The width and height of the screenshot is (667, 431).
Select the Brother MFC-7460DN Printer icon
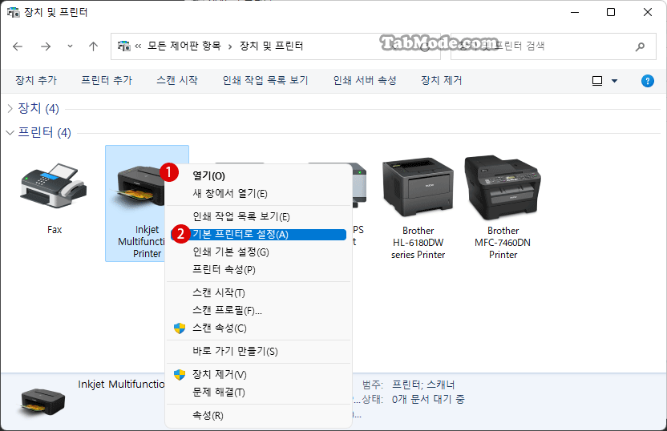tap(503, 187)
